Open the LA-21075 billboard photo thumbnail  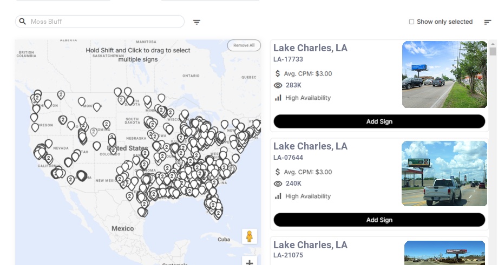pyautogui.click(x=444, y=253)
